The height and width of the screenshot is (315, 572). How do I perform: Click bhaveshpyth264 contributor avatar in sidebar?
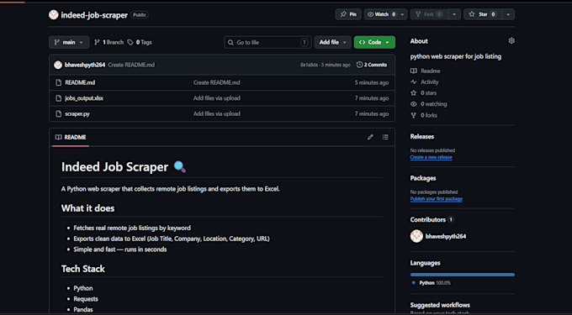416,236
